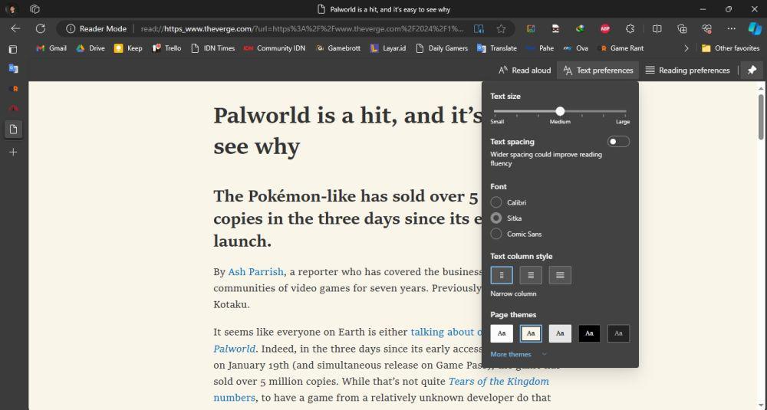Open the Palworld article link
Image resolution: width=767 pixels, height=410 pixels.
pyautogui.click(x=234, y=349)
